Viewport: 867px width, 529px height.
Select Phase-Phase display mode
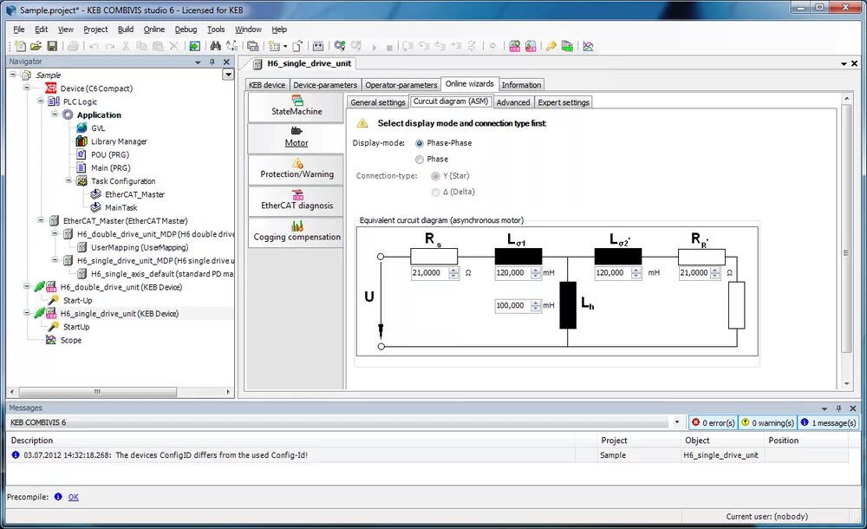pos(420,143)
